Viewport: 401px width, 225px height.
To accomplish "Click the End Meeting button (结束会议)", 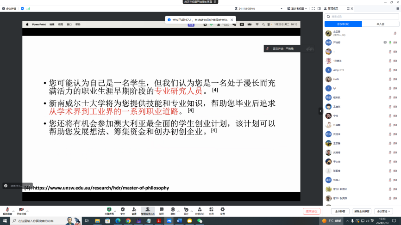I will click(x=312, y=211).
